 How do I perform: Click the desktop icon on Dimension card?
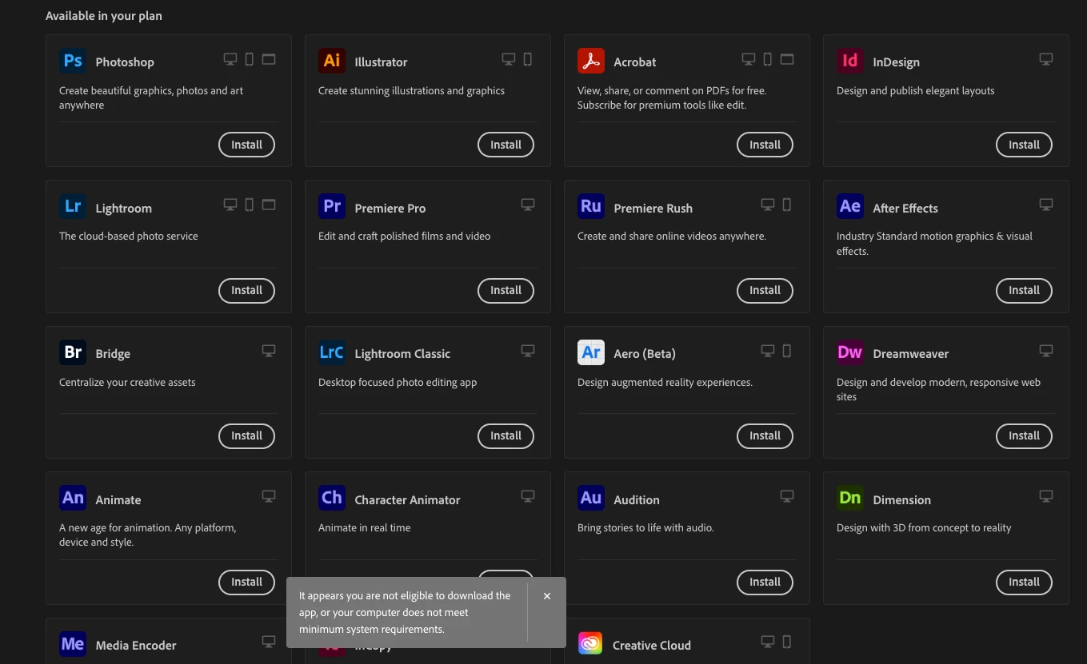1046,496
